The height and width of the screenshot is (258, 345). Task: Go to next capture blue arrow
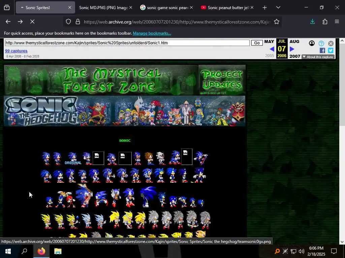292,49
